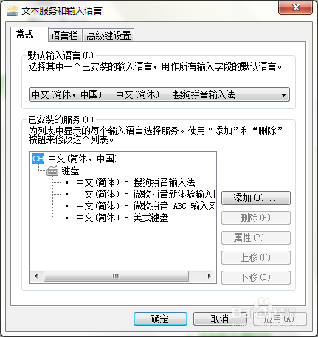
Task: Click the dialog title bar icon
Action: [x=12, y=10]
